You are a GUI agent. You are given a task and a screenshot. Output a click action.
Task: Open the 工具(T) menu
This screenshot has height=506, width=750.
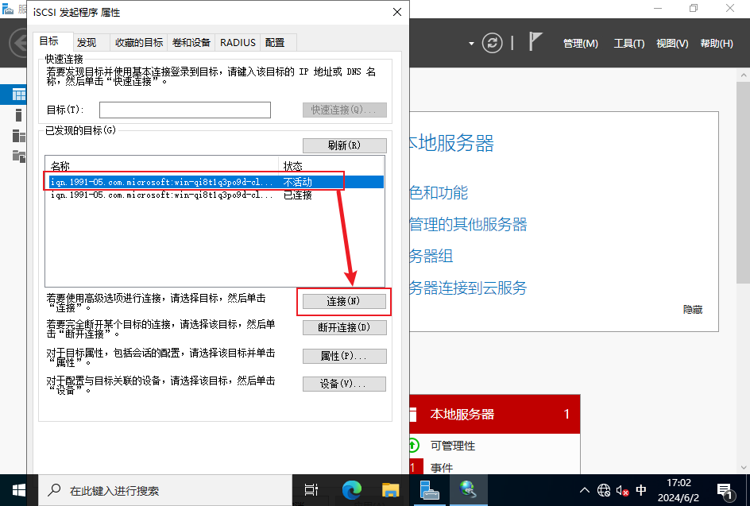click(628, 43)
